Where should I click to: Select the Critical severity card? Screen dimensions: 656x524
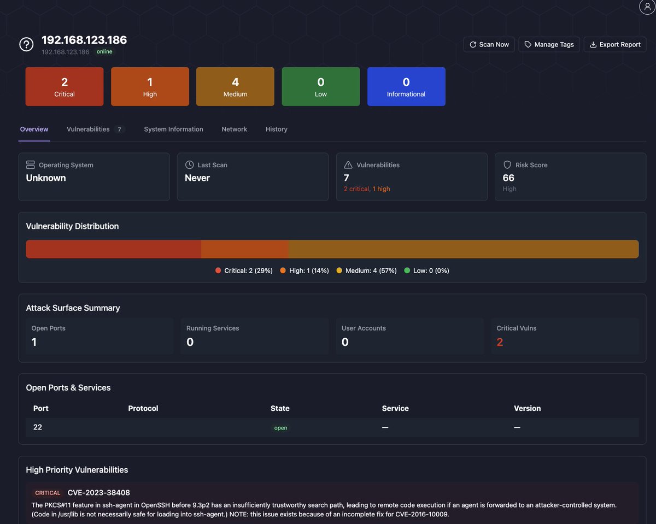64,86
